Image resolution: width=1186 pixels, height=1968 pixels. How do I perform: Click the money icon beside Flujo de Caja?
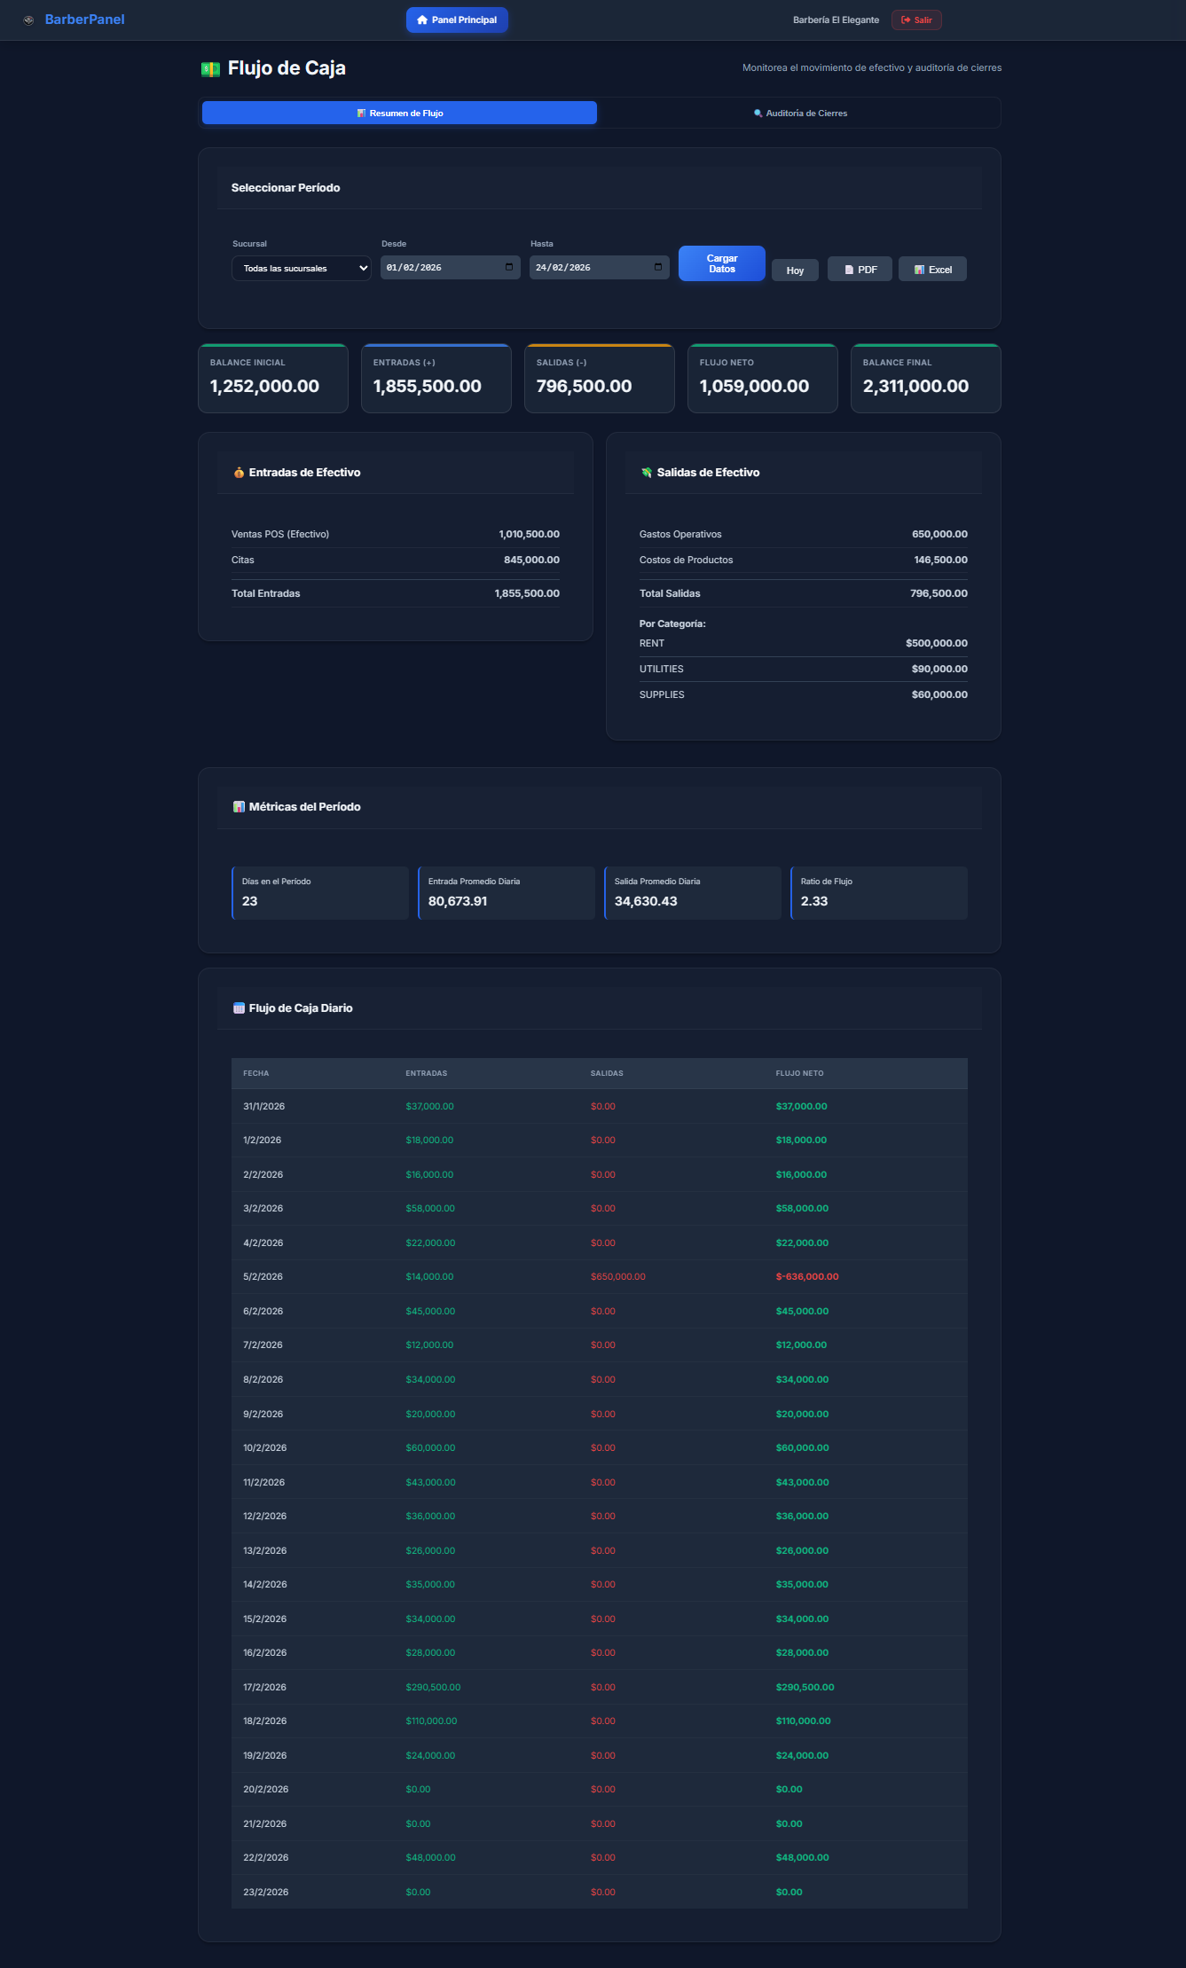[210, 69]
